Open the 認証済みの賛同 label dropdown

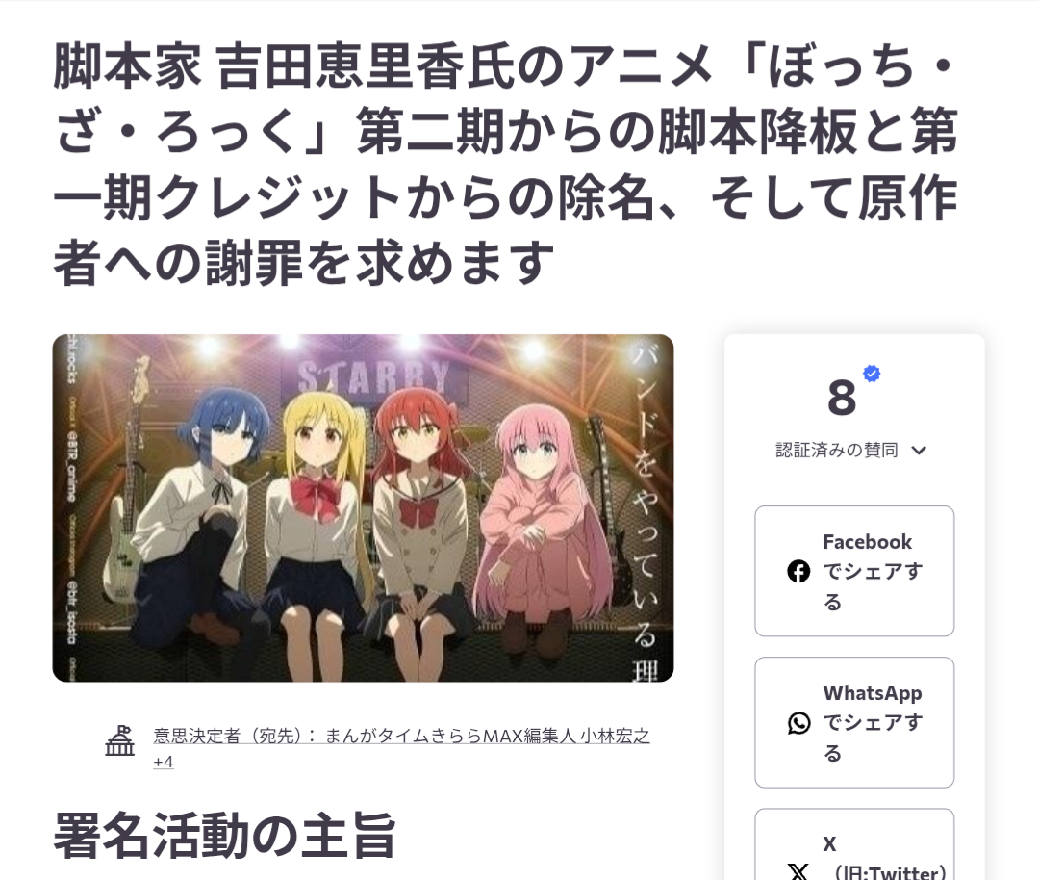[836, 451]
